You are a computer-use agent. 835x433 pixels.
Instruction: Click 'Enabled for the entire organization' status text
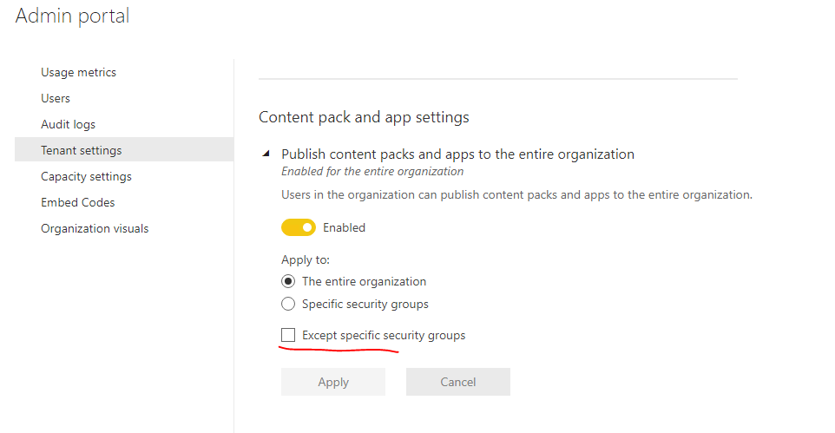click(372, 172)
